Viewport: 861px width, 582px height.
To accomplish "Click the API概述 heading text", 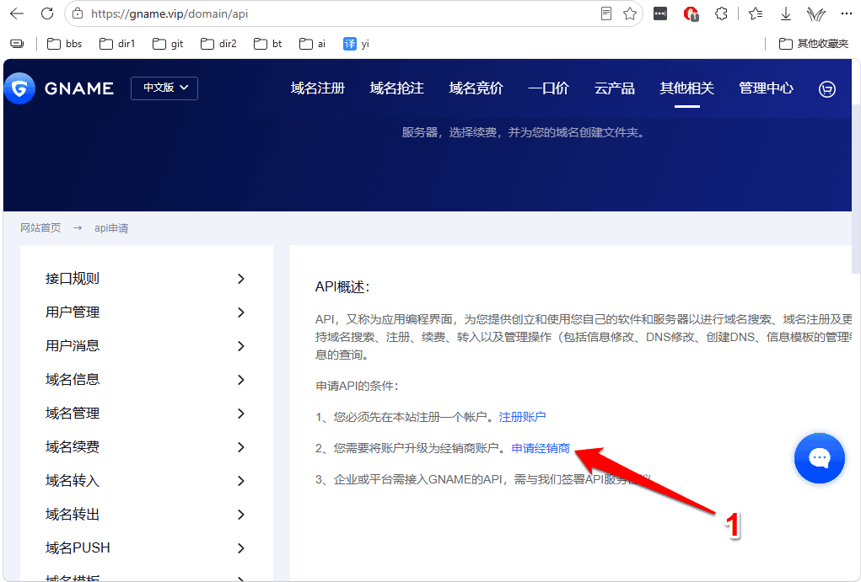I will 342,287.
